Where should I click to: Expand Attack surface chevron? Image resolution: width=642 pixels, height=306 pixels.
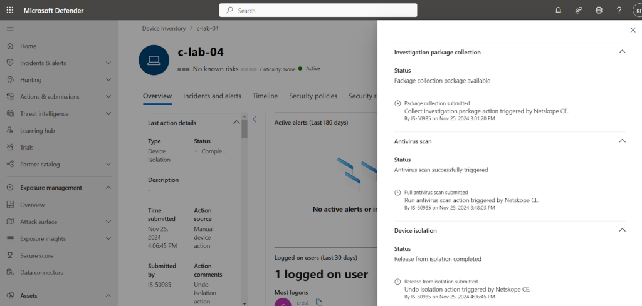click(x=108, y=222)
